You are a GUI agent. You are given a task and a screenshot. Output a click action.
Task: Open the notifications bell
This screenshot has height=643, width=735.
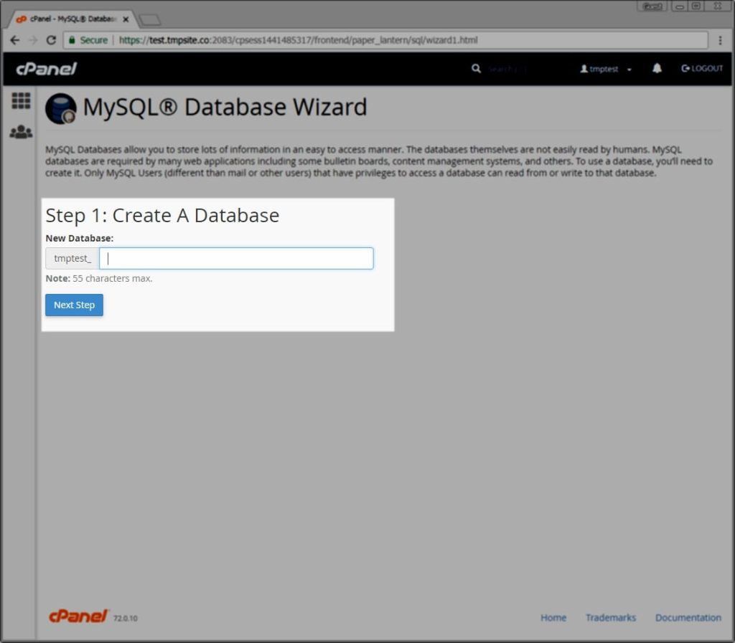[657, 68]
